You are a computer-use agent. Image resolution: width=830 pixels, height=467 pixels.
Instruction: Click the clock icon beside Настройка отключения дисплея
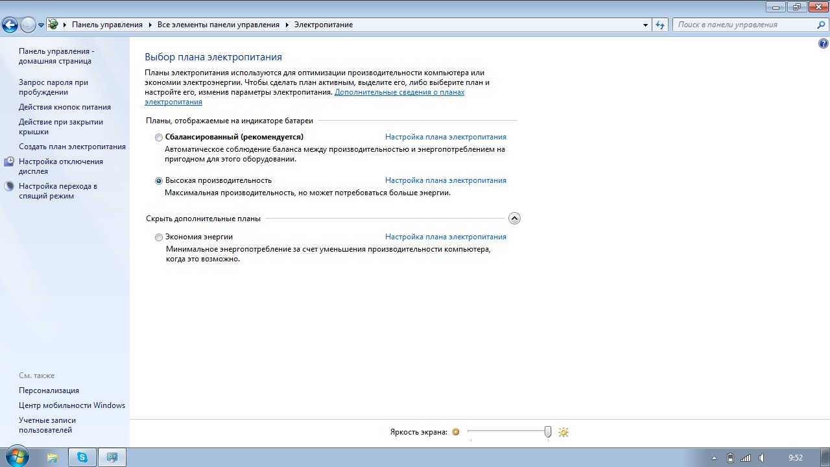pos(9,162)
